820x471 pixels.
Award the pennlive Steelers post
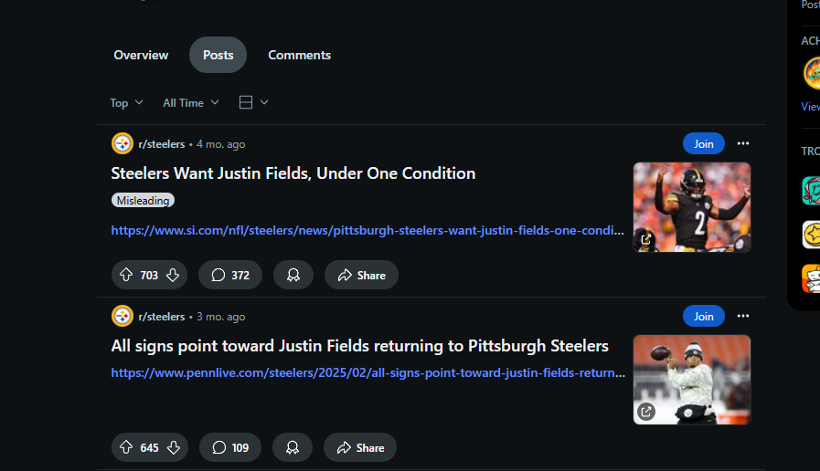click(x=293, y=447)
